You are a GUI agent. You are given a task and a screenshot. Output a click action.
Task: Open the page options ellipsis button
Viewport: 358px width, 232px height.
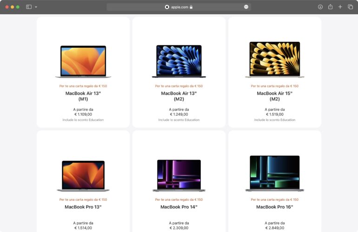[x=246, y=7]
